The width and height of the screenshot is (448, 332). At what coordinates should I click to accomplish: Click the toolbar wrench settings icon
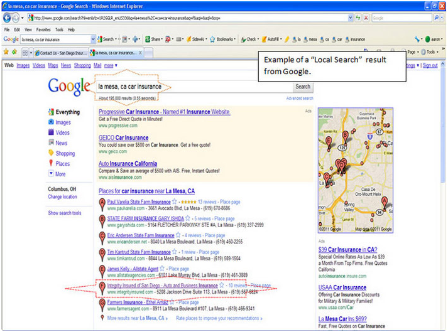417,40
